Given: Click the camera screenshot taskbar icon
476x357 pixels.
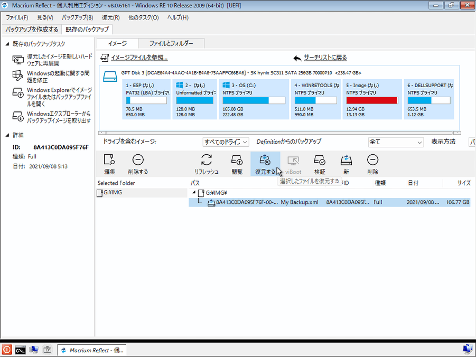Looking at the screenshot, I should click(47, 350).
